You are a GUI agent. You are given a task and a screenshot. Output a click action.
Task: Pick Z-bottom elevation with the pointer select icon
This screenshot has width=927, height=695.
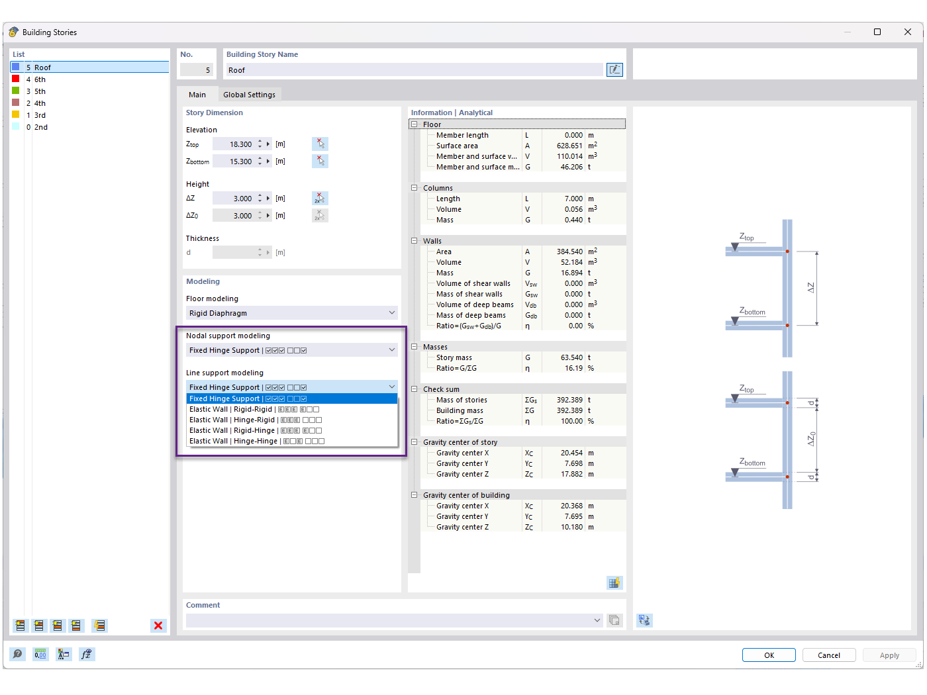pos(320,160)
